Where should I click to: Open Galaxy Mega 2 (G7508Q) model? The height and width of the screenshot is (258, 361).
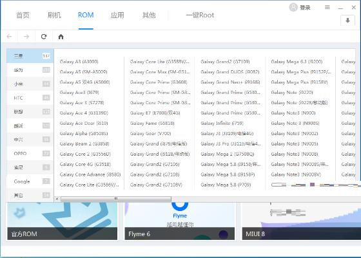[227, 154]
